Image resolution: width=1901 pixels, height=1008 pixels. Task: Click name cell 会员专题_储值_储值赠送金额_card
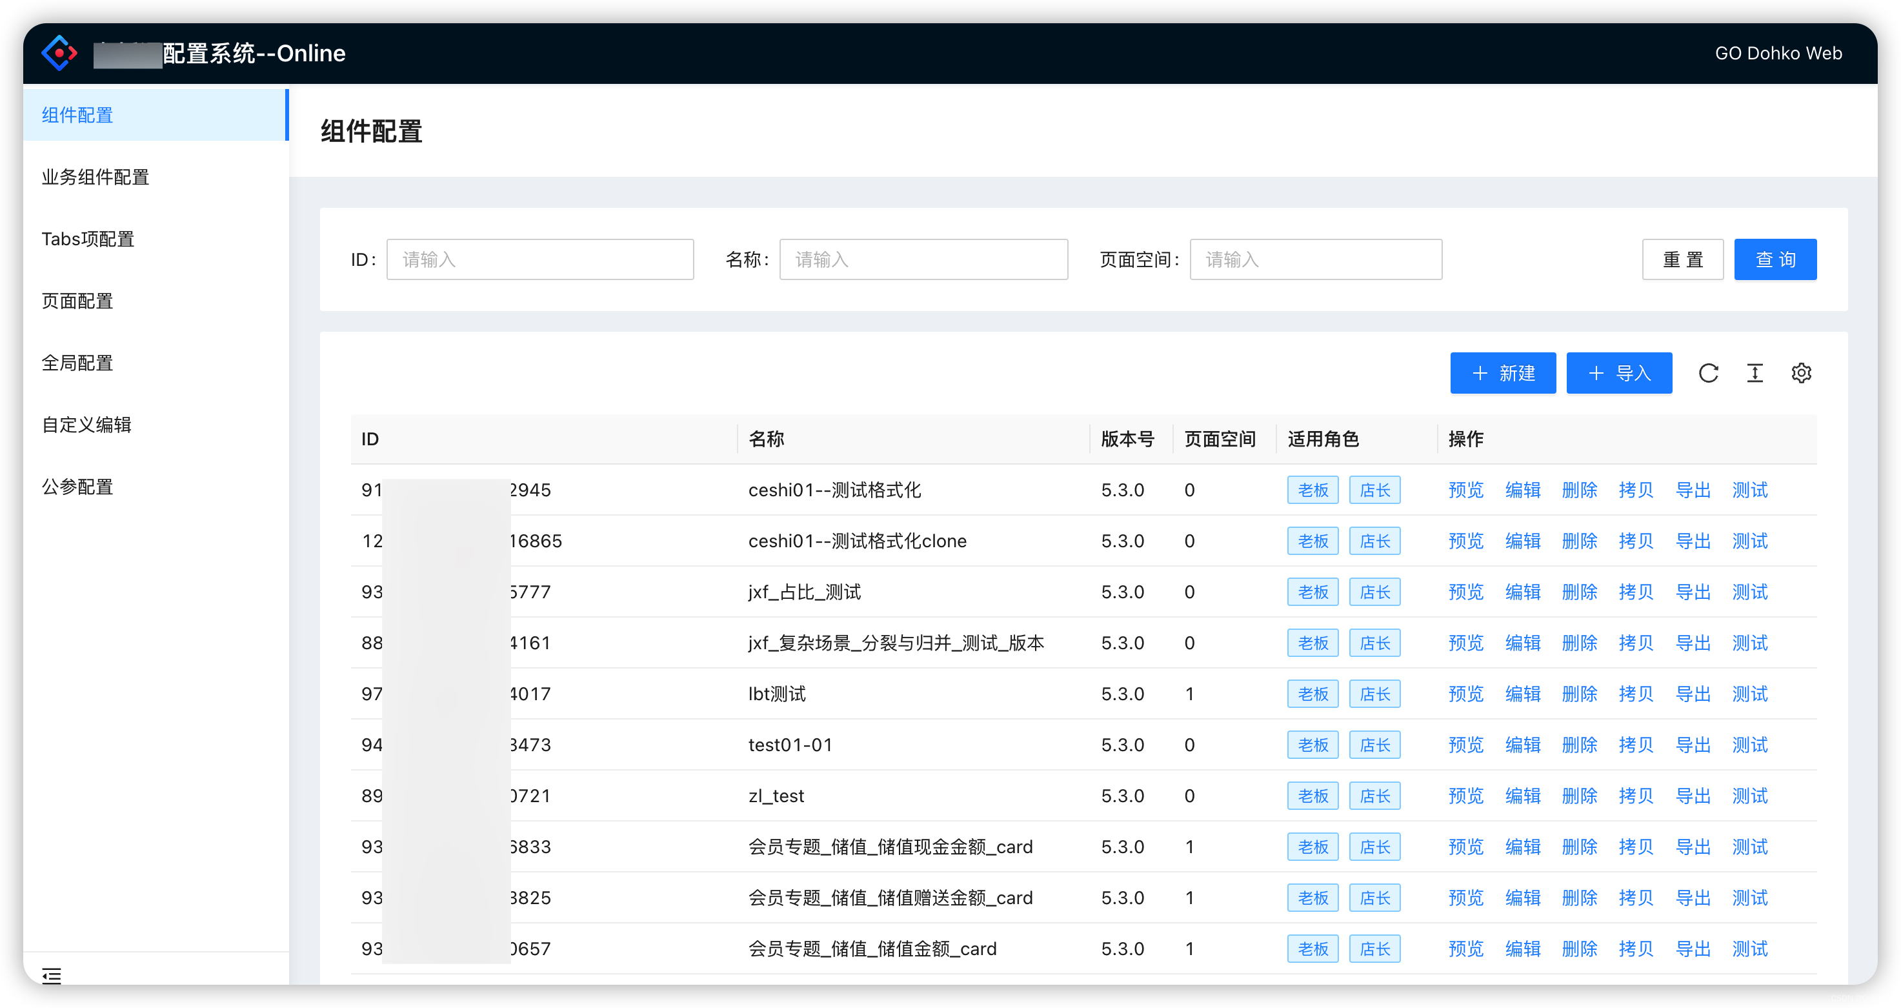[890, 897]
